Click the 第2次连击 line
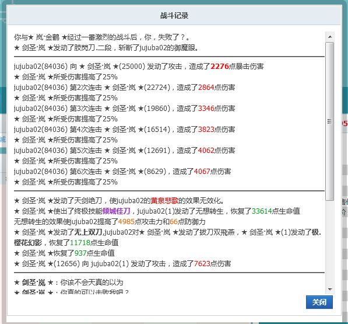This screenshot has height=324, width=348. [124, 88]
